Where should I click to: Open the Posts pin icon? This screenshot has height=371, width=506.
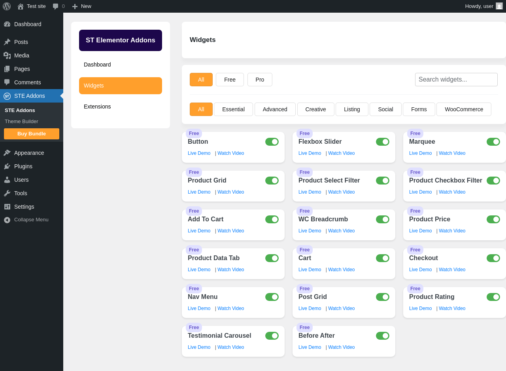coord(7,42)
